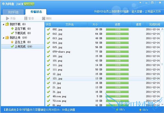Click the progress bar of 101.png
This screenshot has width=164, height=113.
117,61
